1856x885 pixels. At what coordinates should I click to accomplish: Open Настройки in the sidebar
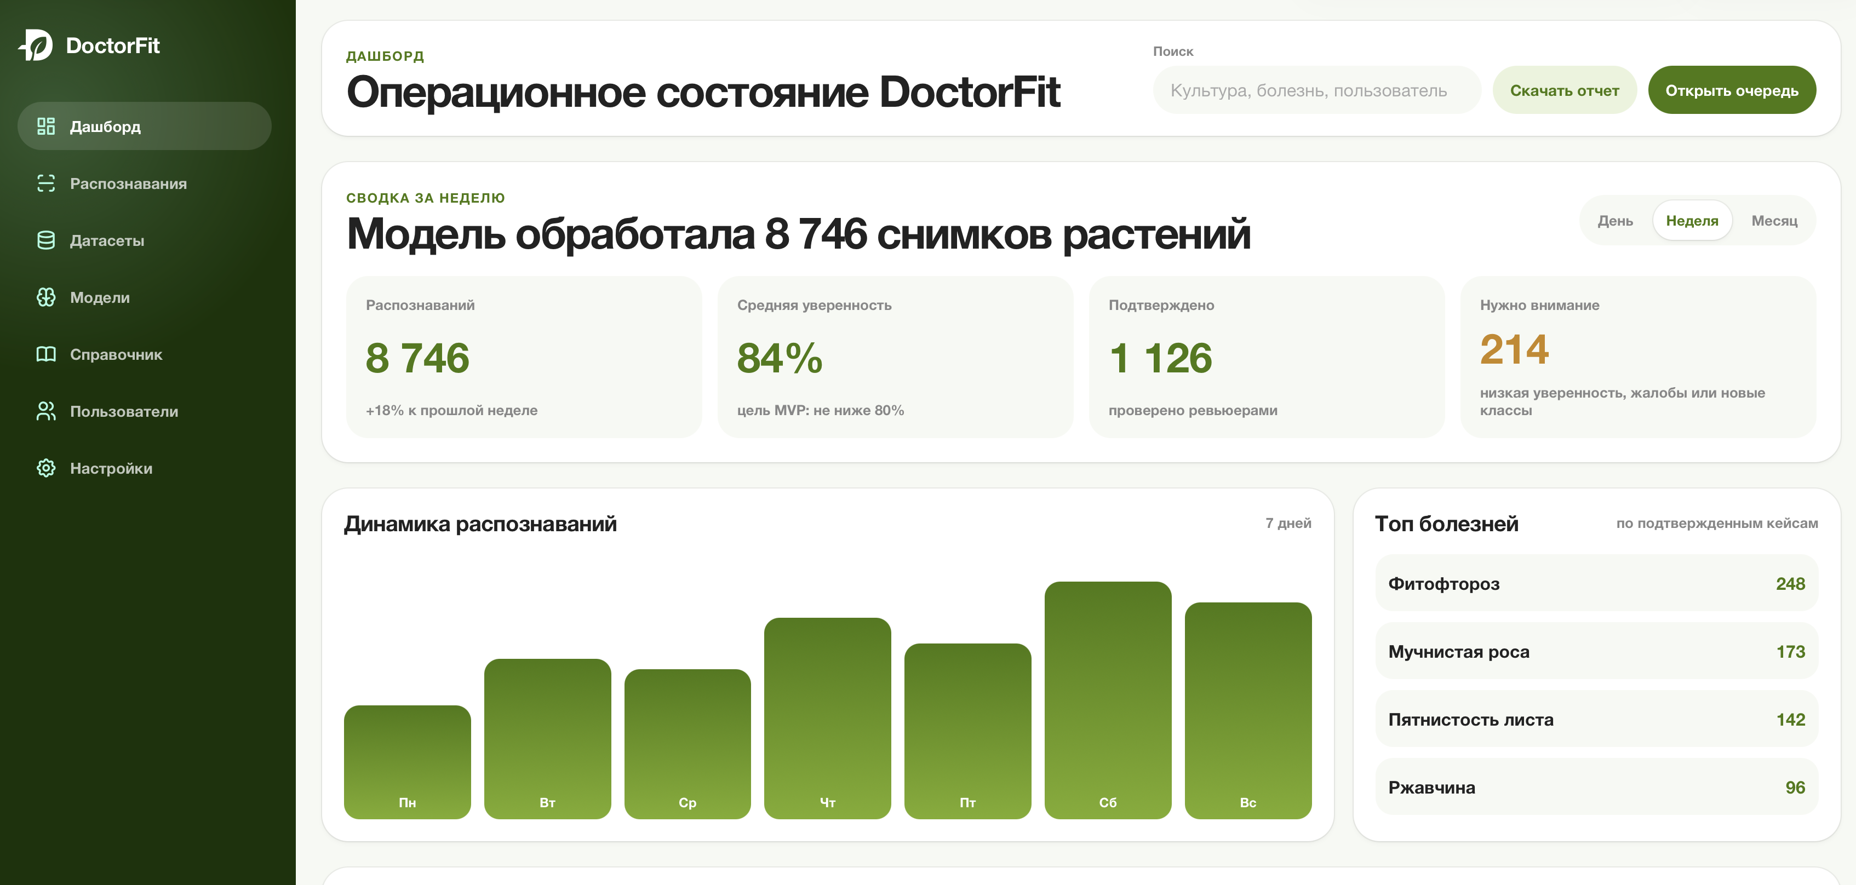[x=144, y=467]
